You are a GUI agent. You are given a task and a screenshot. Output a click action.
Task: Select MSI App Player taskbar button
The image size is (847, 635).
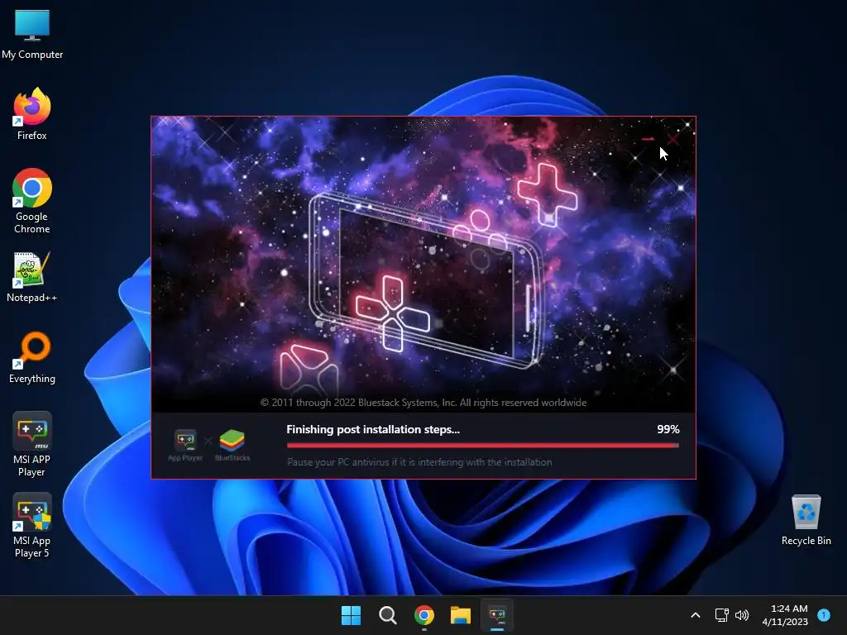click(497, 615)
